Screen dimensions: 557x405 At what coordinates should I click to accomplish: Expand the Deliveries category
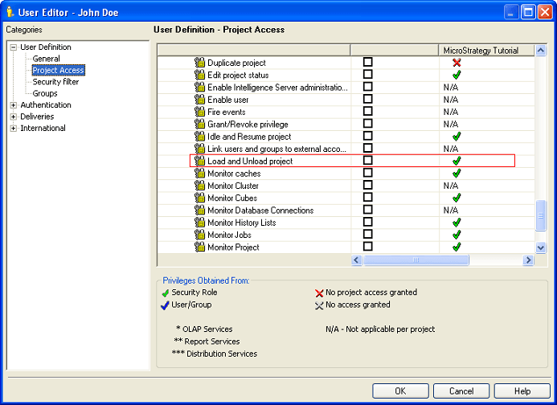coord(14,117)
